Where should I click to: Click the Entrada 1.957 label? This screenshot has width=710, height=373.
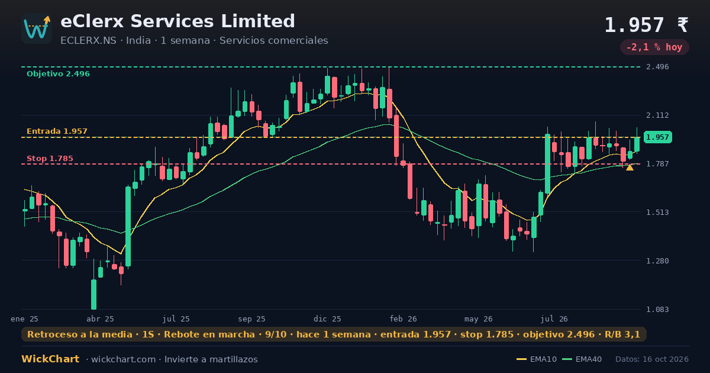tap(57, 131)
